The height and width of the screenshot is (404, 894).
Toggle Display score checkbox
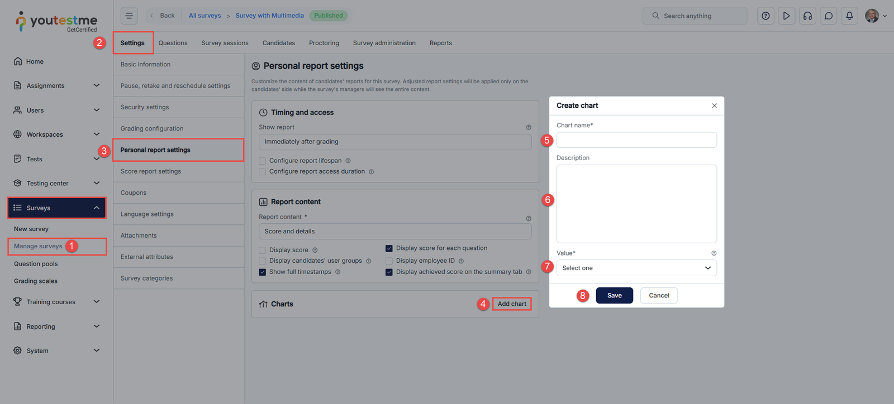pos(263,251)
